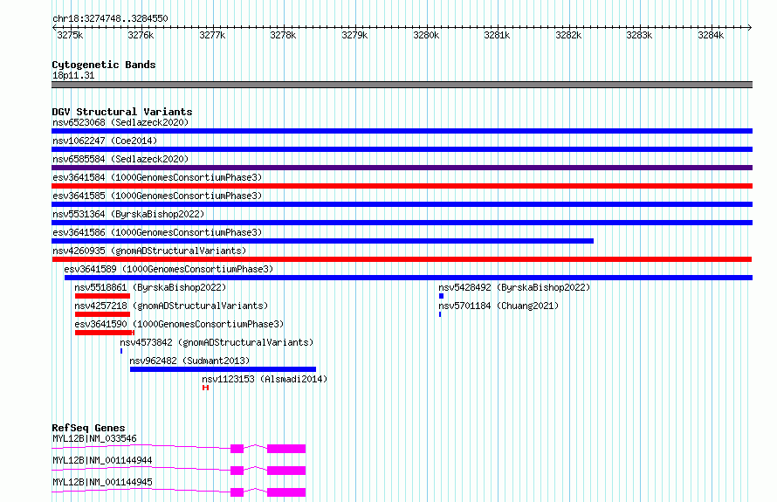The image size is (777, 502).
Task: Click the DGV Structural Variants track heading
Action: pos(122,112)
